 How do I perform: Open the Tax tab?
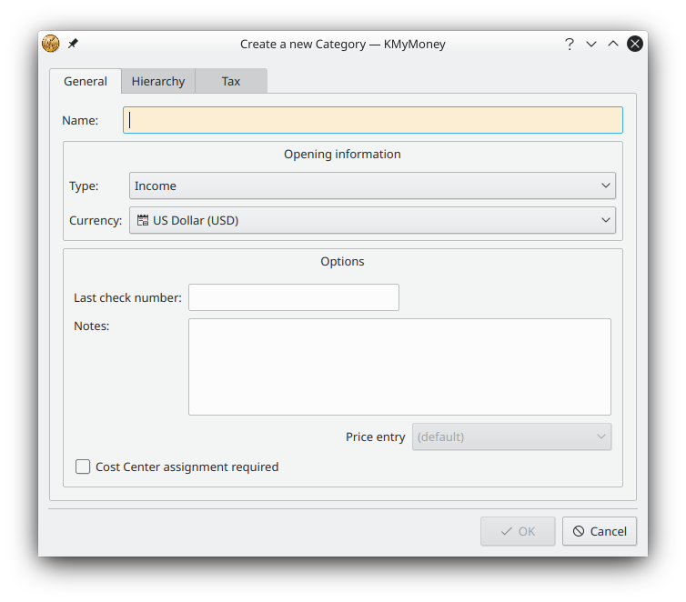pos(231,81)
